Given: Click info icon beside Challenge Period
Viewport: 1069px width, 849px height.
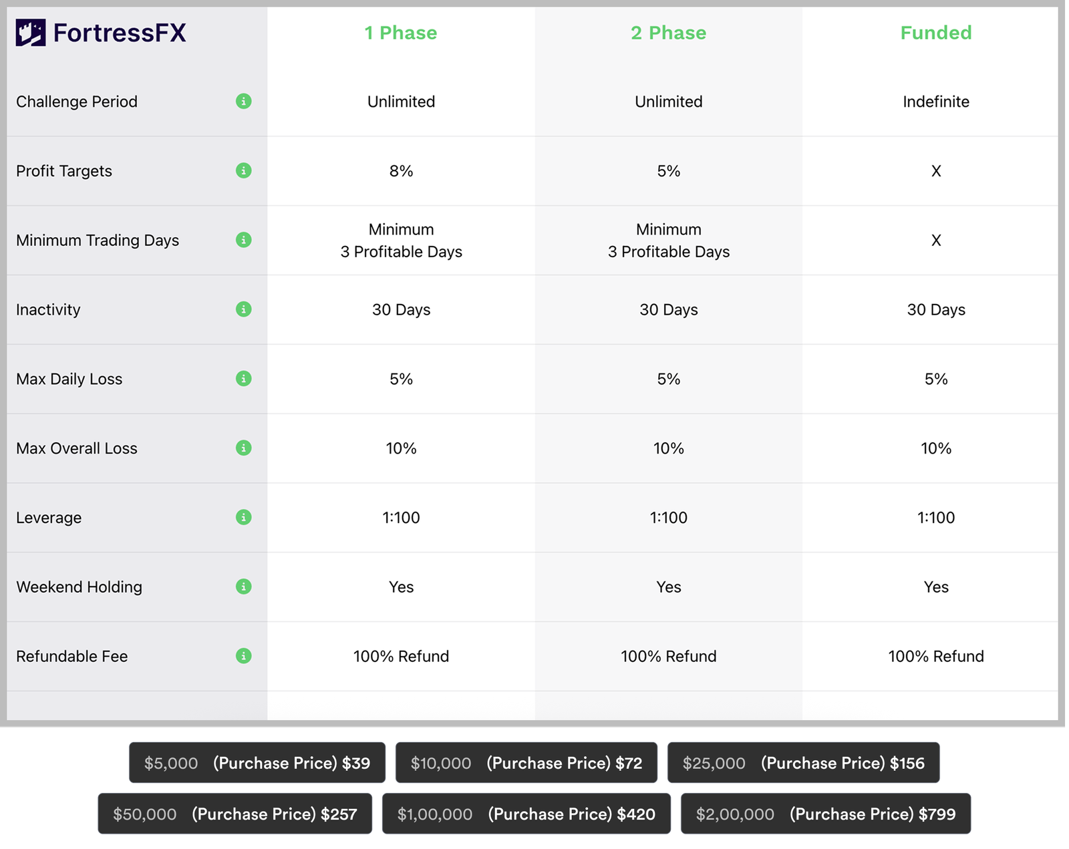Looking at the screenshot, I should tap(244, 102).
